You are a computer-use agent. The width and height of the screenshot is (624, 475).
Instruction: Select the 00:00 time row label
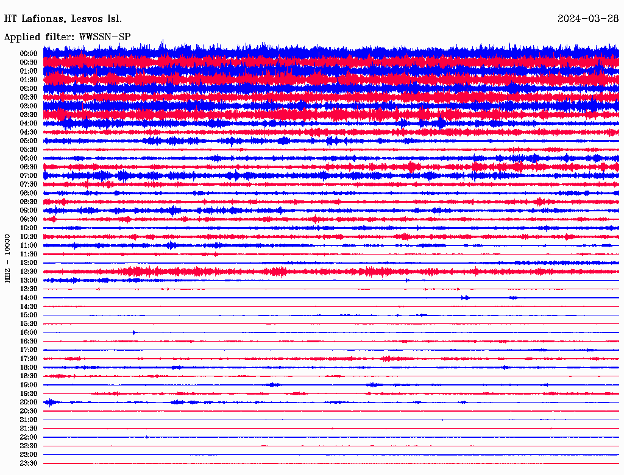[x=29, y=54]
